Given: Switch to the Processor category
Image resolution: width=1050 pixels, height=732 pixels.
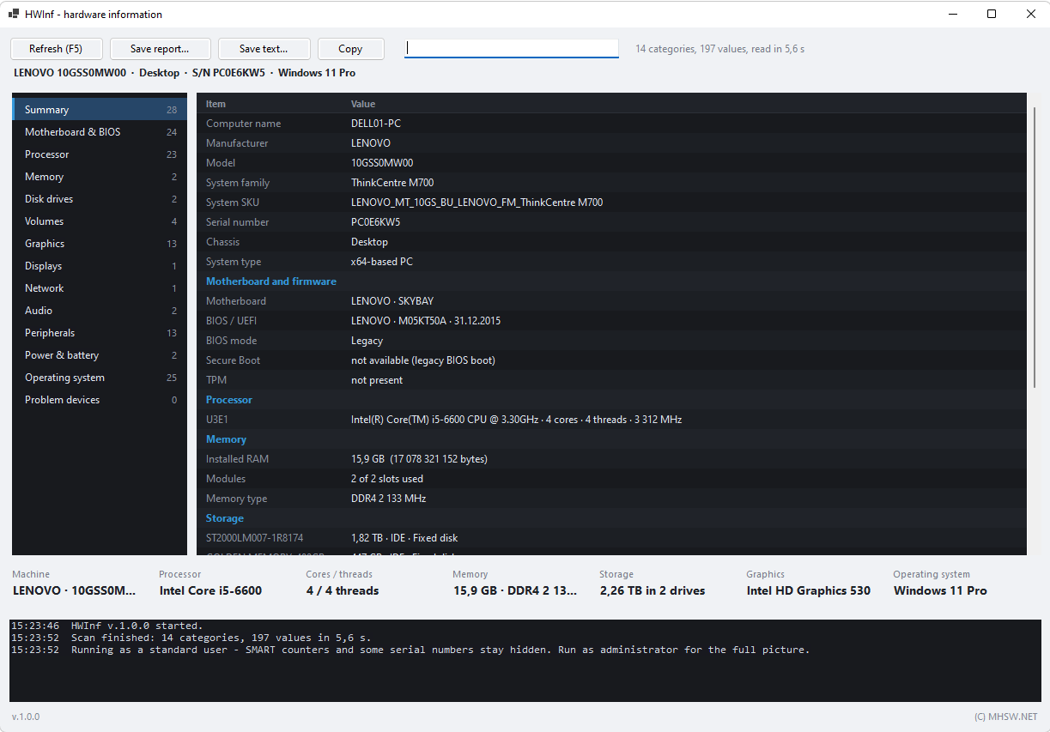Looking at the screenshot, I should tap(100, 154).
